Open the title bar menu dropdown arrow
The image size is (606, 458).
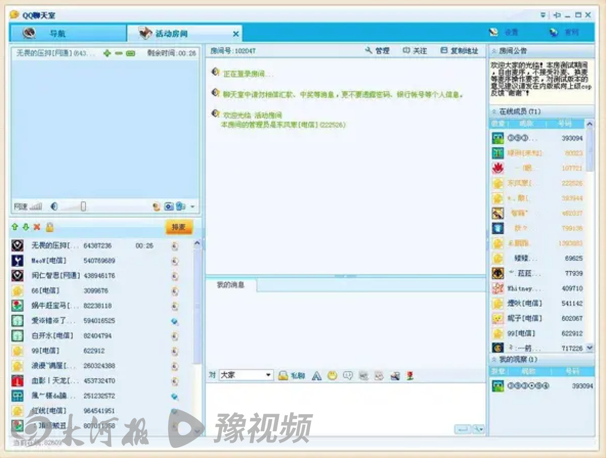543,15
